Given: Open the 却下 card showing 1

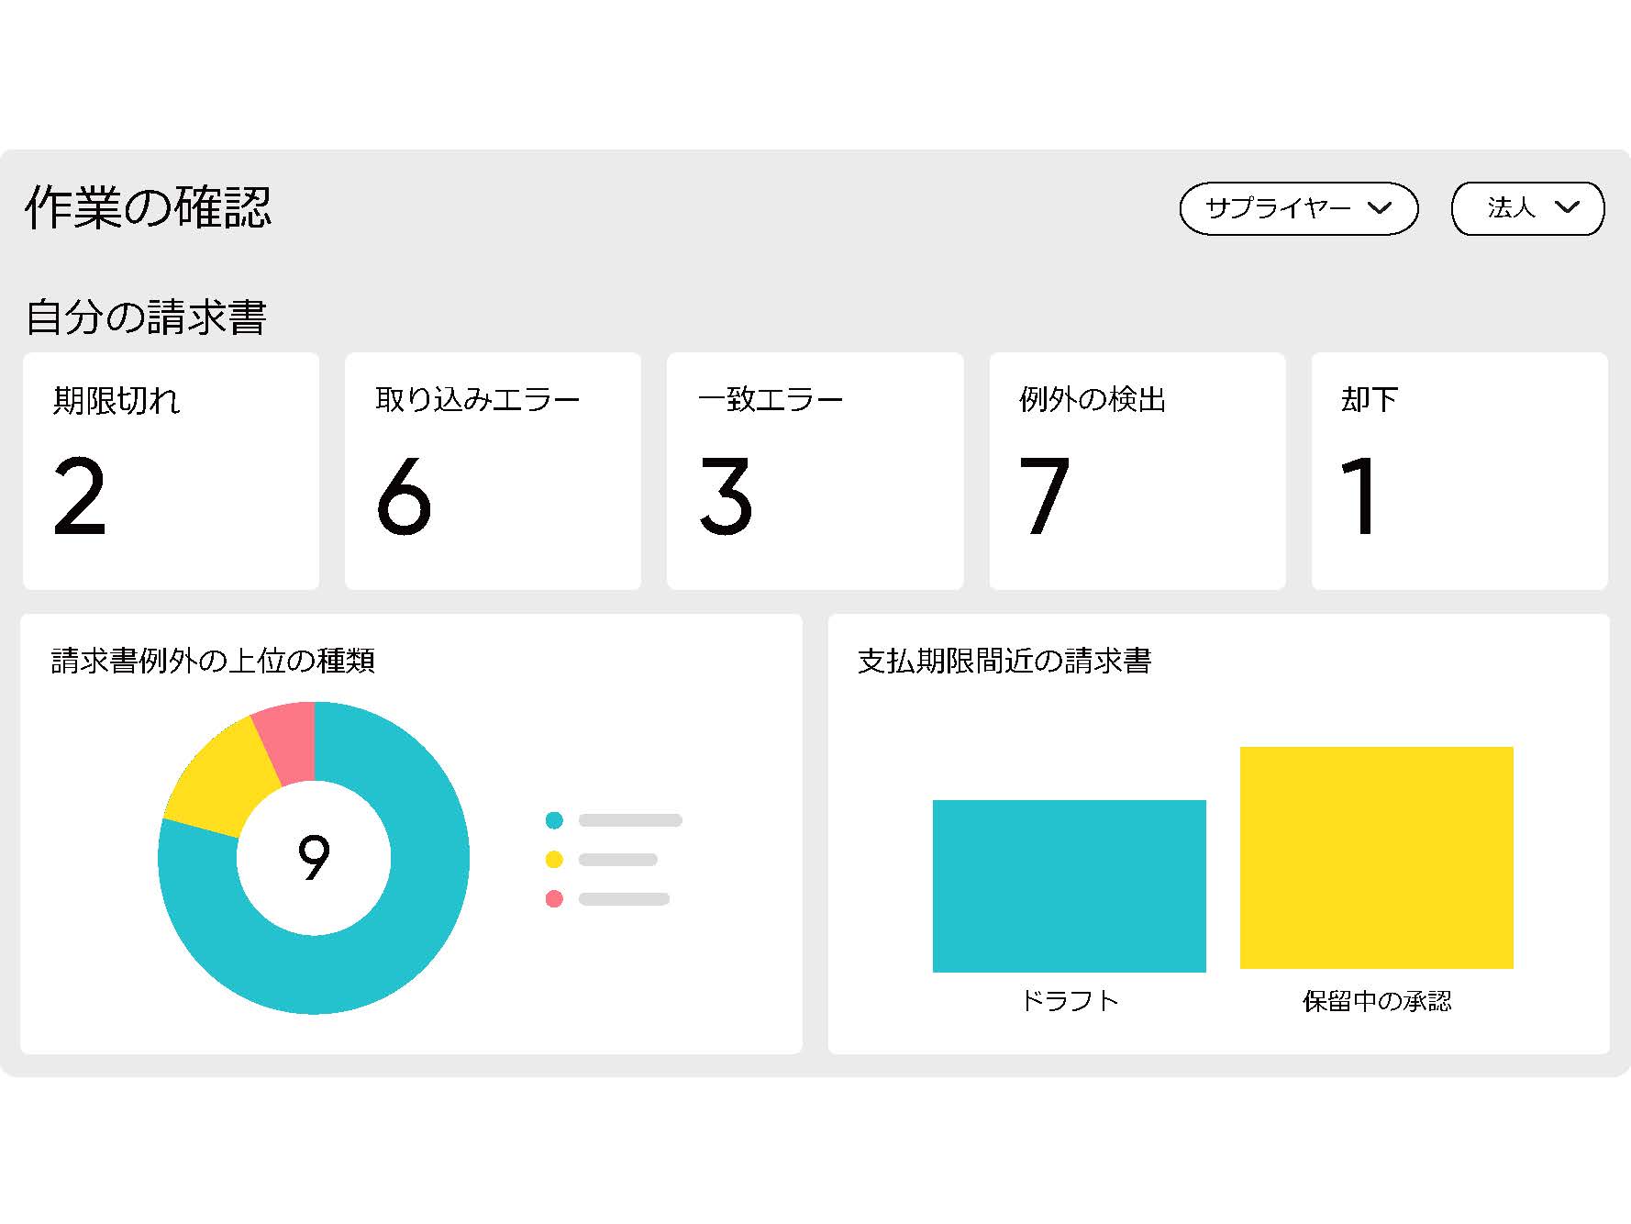Looking at the screenshot, I should tap(1459, 471).
